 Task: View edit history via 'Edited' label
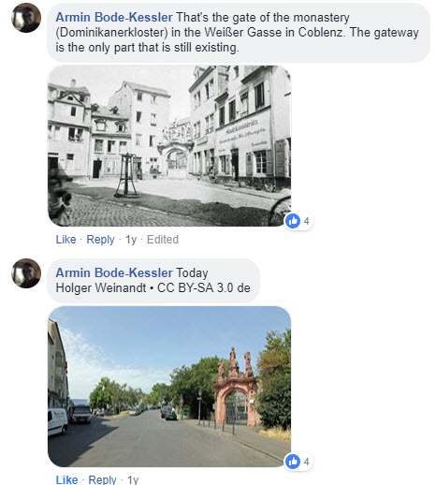[x=163, y=240]
